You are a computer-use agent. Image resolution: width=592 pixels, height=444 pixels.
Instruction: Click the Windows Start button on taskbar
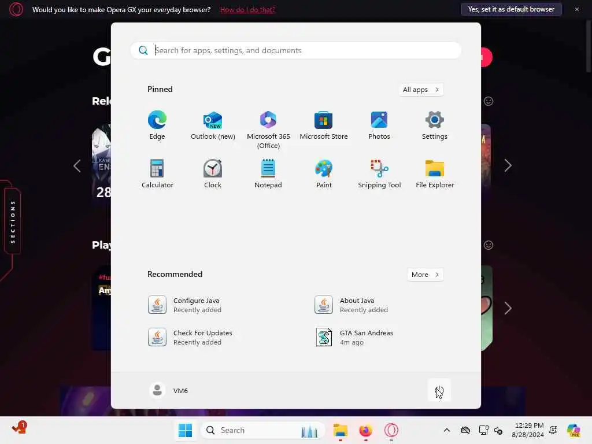click(x=185, y=430)
